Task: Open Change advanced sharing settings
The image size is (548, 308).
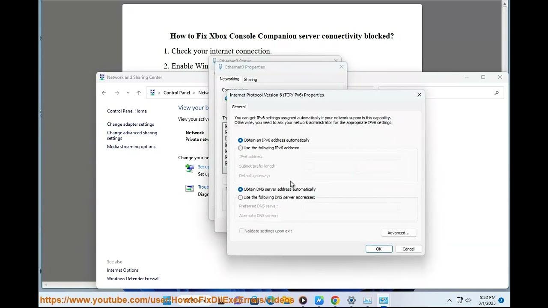Action: coord(132,136)
